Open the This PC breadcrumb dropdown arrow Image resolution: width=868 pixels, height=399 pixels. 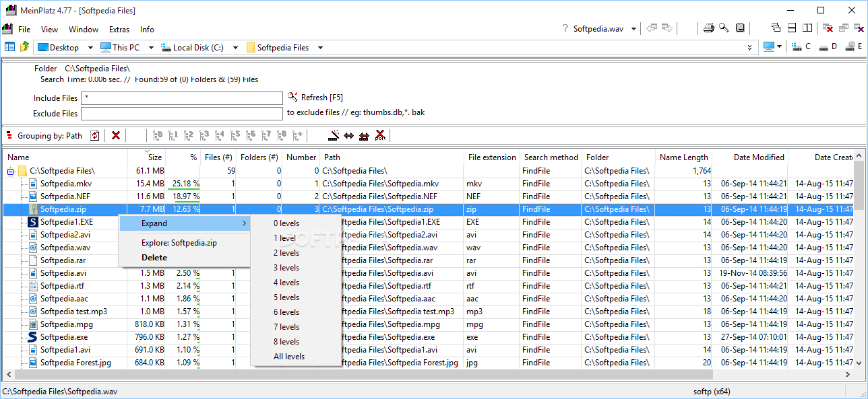[151, 48]
